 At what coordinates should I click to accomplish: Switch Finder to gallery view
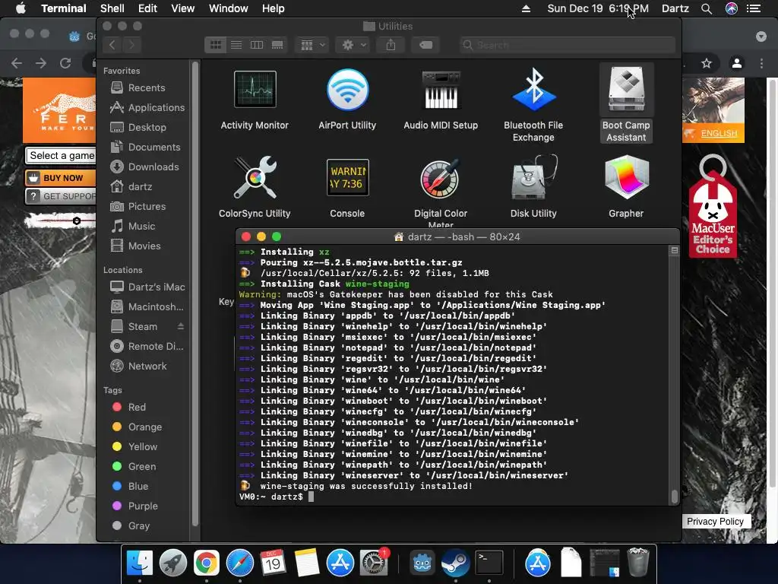point(277,45)
